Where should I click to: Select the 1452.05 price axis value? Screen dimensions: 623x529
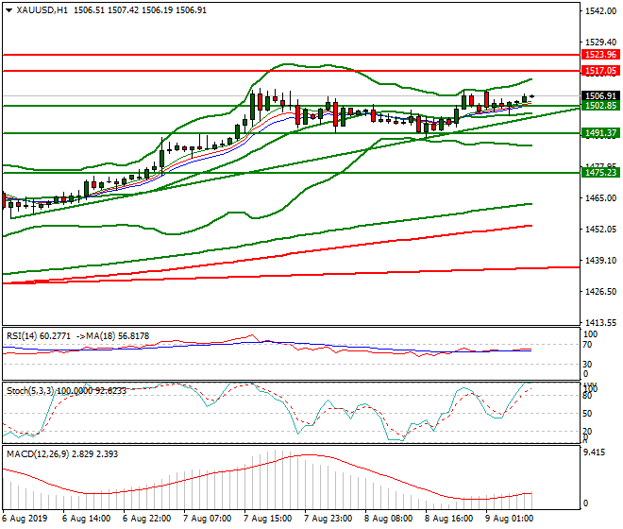point(600,230)
